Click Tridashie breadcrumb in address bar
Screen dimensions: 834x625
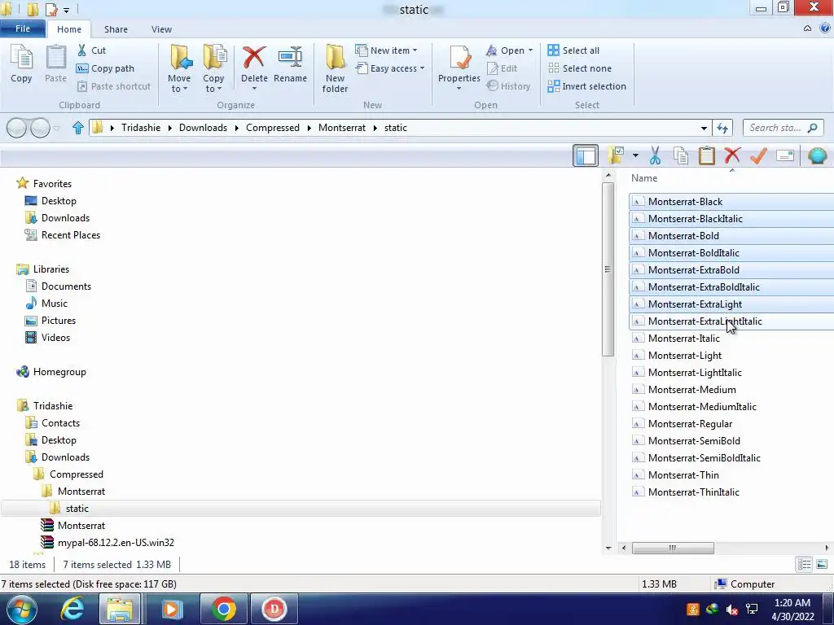tap(141, 128)
